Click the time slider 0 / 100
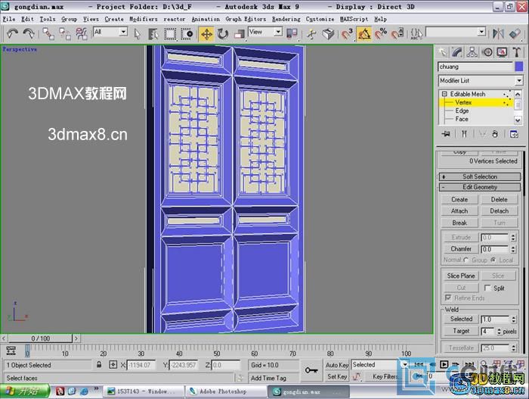This screenshot has height=399, width=529. pos(40,338)
